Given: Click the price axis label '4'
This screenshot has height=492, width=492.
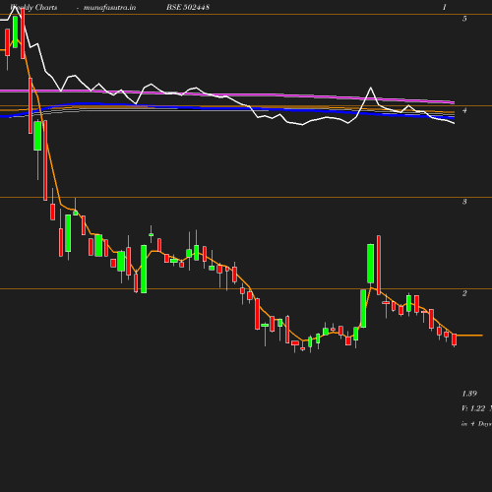Looking at the screenshot, I should point(464,110).
